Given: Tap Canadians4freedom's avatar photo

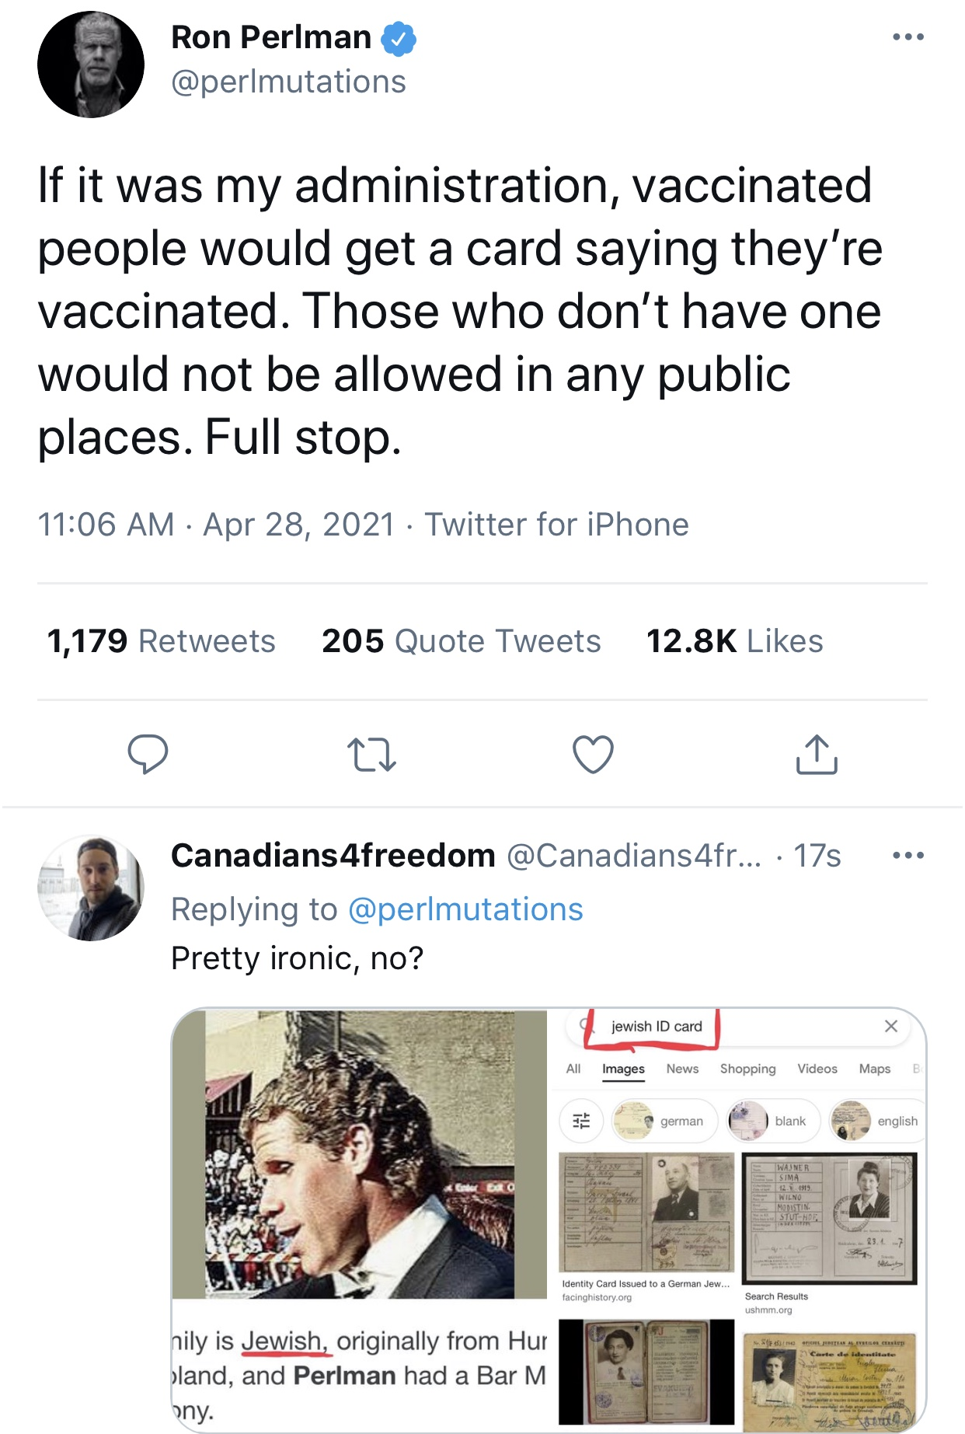Looking at the screenshot, I should tap(91, 888).
